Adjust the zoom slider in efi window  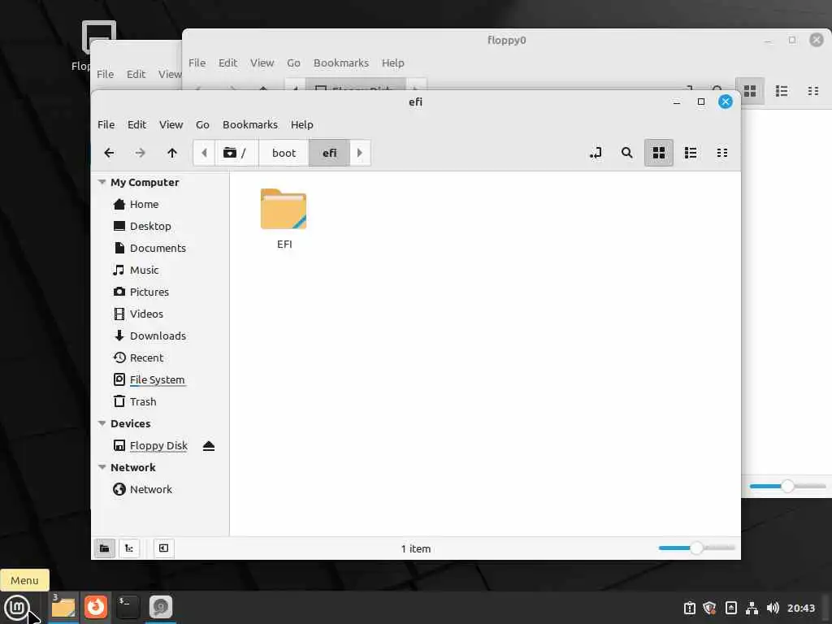pos(696,548)
